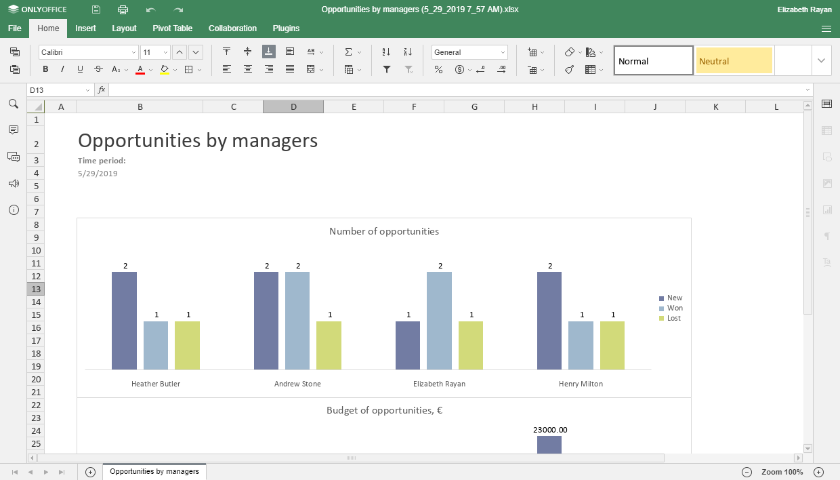This screenshot has height=480, width=840.
Task: Add a new worksheet with the plus button
Action: [89, 471]
